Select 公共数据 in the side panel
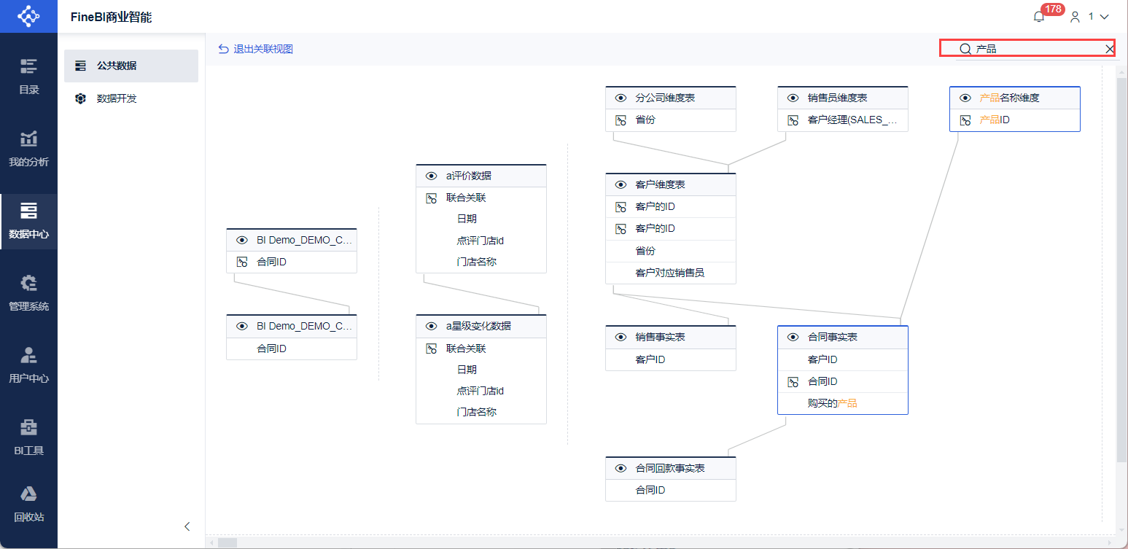The width and height of the screenshot is (1128, 549). pyautogui.click(x=131, y=66)
